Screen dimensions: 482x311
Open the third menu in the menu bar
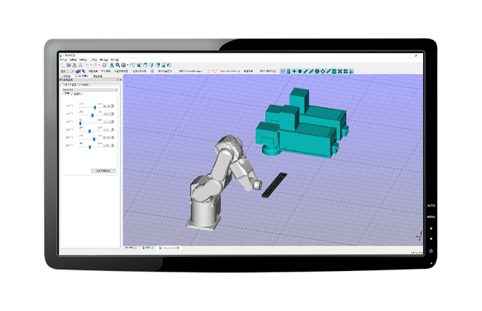[83, 60]
